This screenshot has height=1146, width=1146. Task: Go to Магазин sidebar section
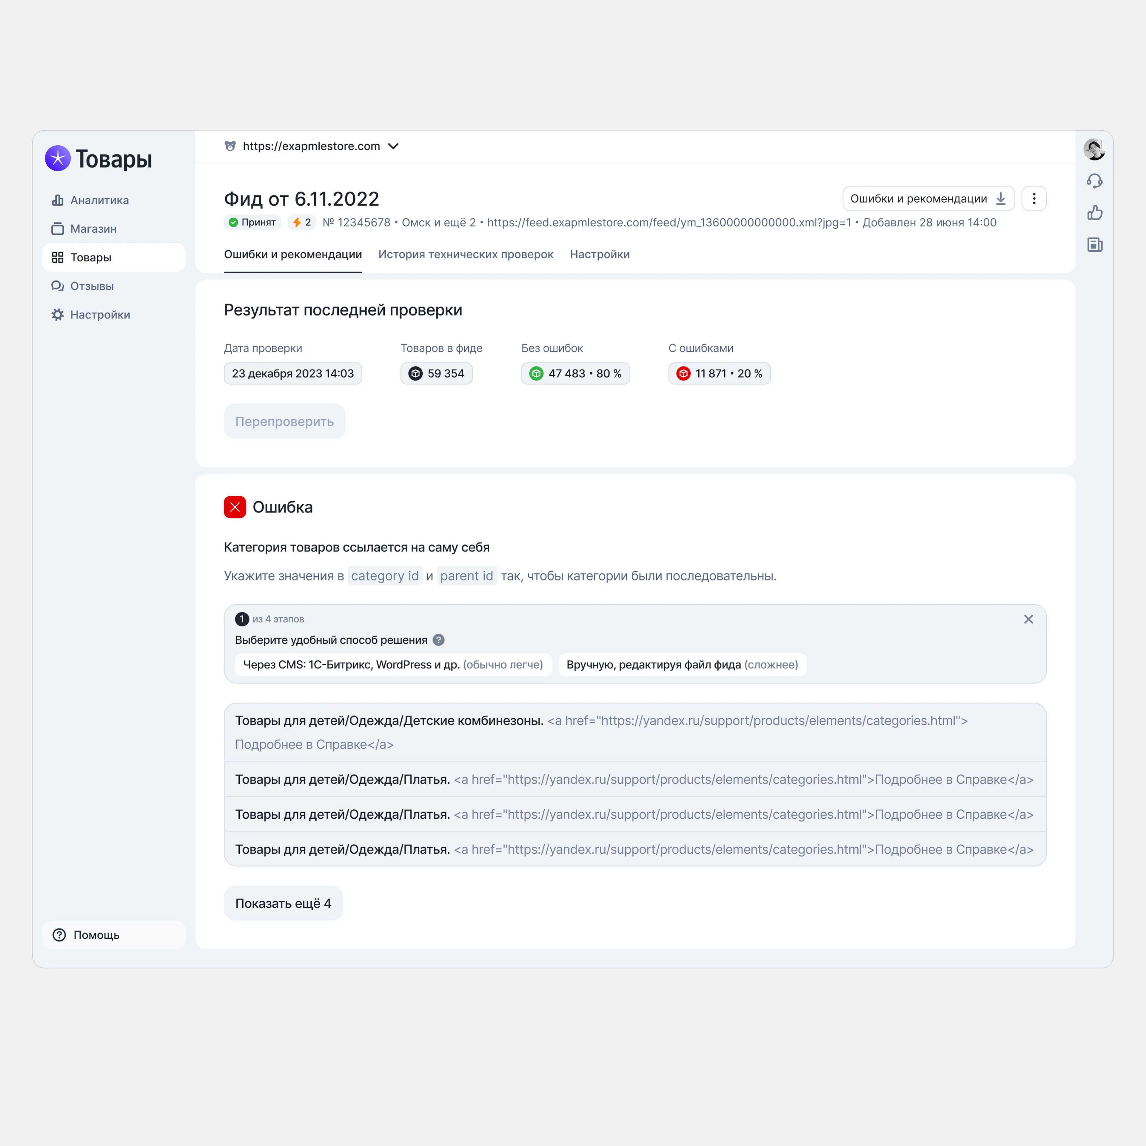click(x=93, y=229)
